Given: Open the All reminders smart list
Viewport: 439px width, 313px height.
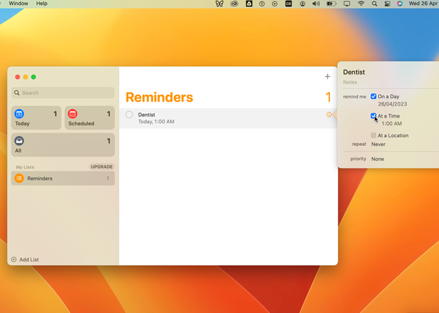Looking at the screenshot, I should [x=63, y=145].
